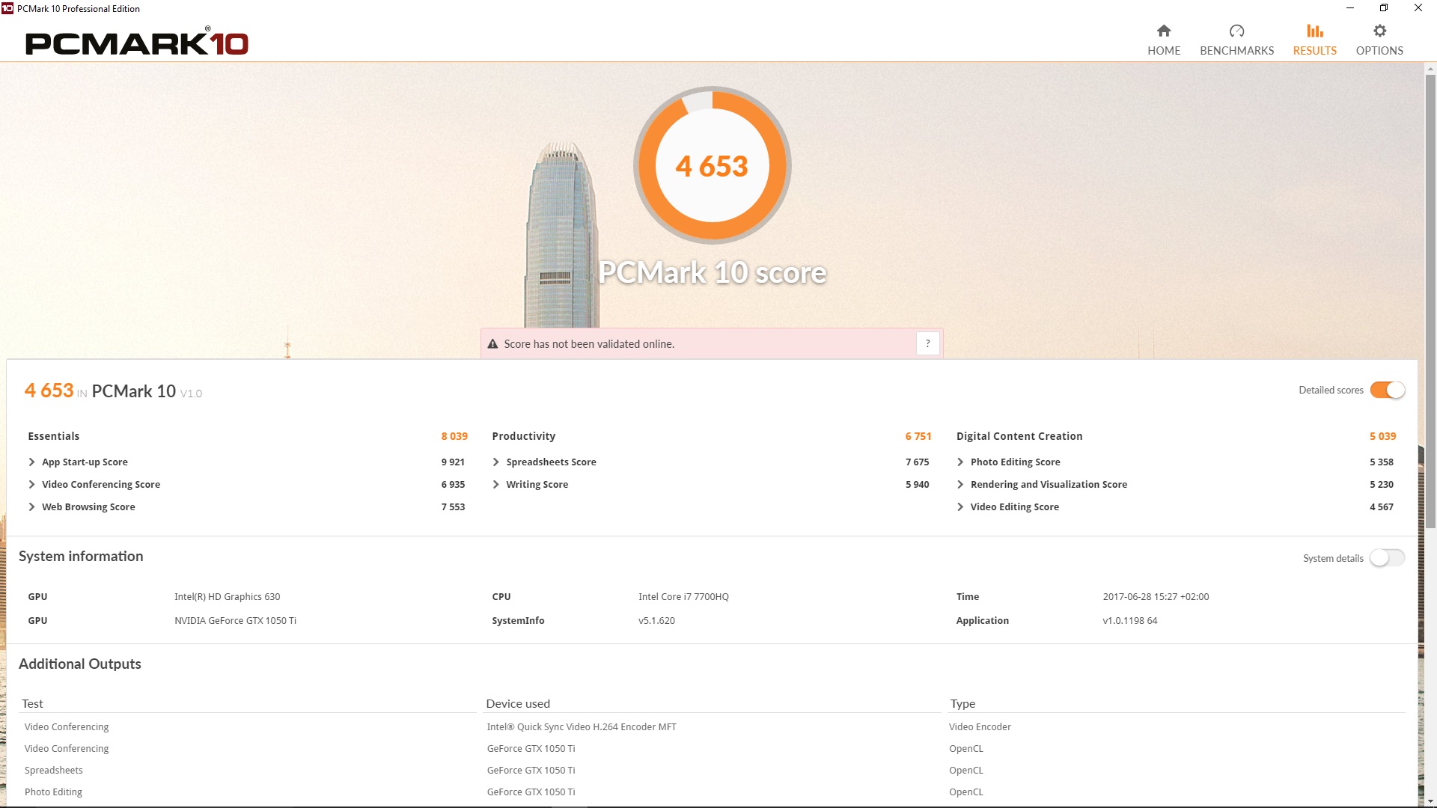Disable the Detailed scores toggle
Image resolution: width=1437 pixels, height=808 pixels.
pyautogui.click(x=1387, y=390)
